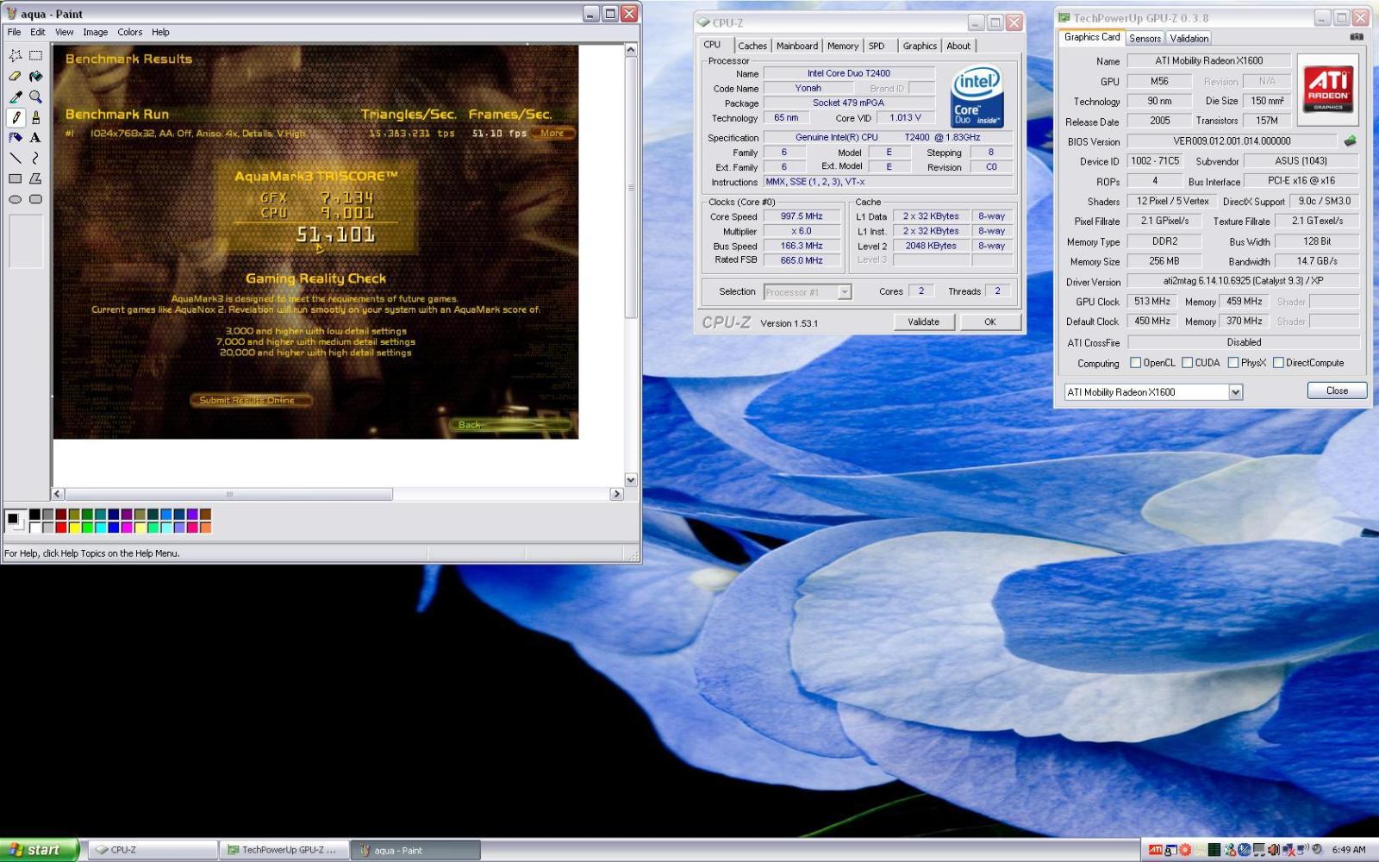The height and width of the screenshot is (862, 1379).
Task: Click the ATI Radeon logo in GPU-Z
Action: coord(1328,90)
